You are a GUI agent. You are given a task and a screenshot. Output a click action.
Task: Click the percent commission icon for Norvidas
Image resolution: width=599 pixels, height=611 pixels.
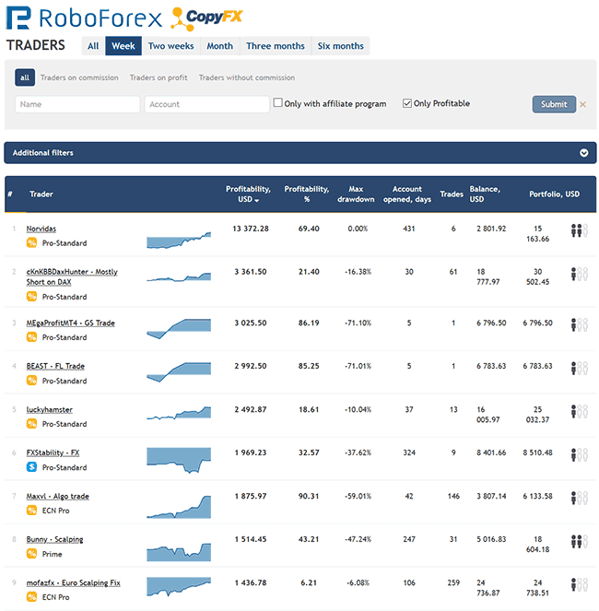(31, 242)
